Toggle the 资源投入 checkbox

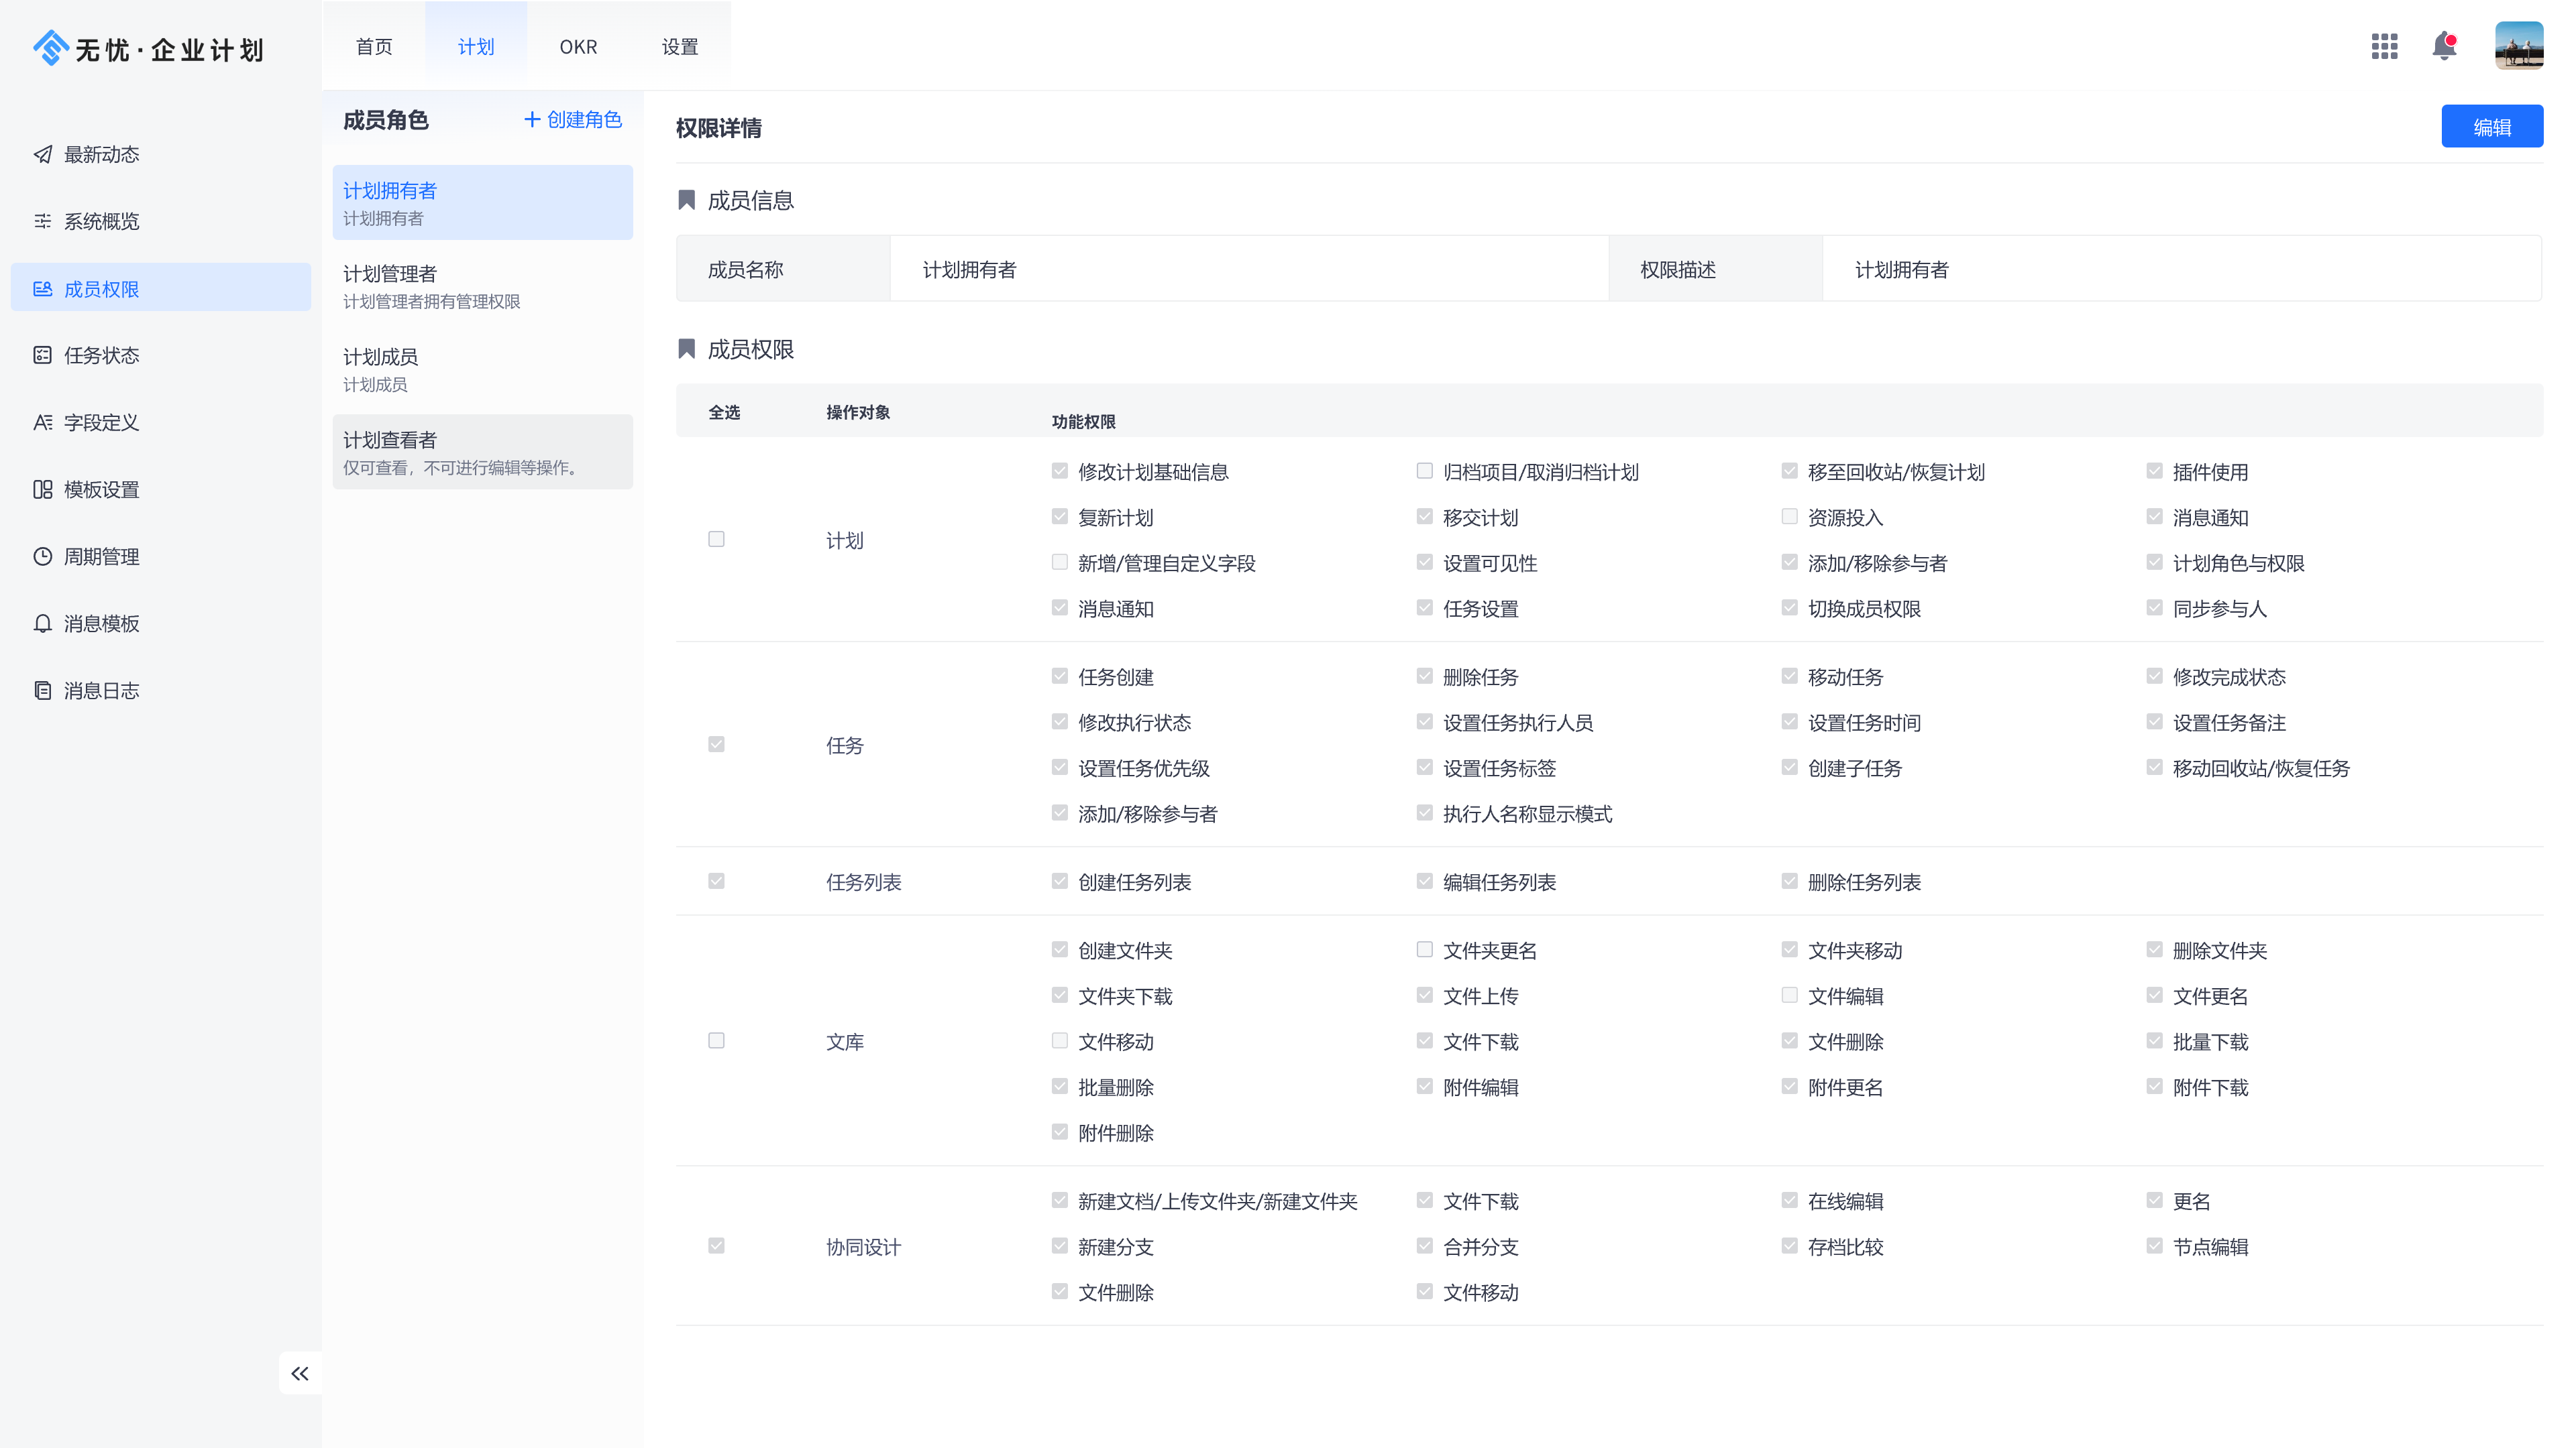1789,517
